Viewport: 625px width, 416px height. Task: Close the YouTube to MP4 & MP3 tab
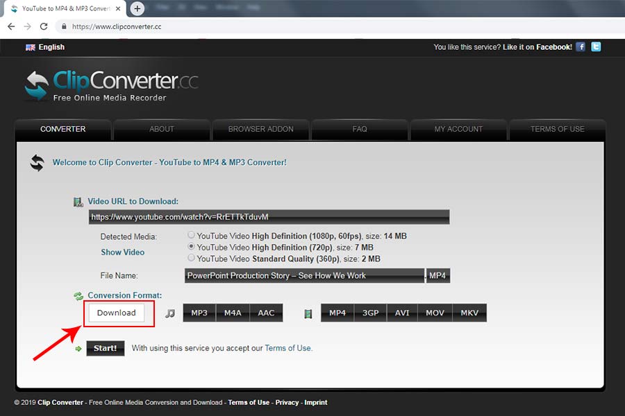[x=118, y=8]
